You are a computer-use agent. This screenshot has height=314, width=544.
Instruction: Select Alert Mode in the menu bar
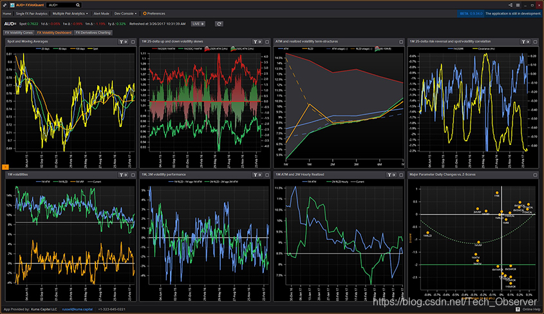pos(101,14)
